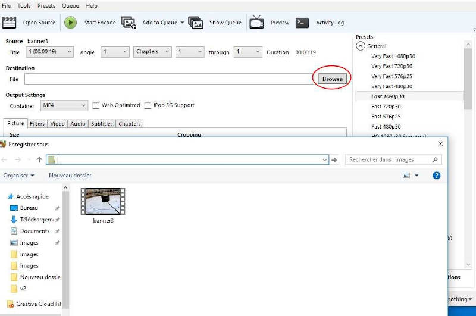Screen dimensions: 476x316
Task: Switch to the Audio tab
Action: 78,124
